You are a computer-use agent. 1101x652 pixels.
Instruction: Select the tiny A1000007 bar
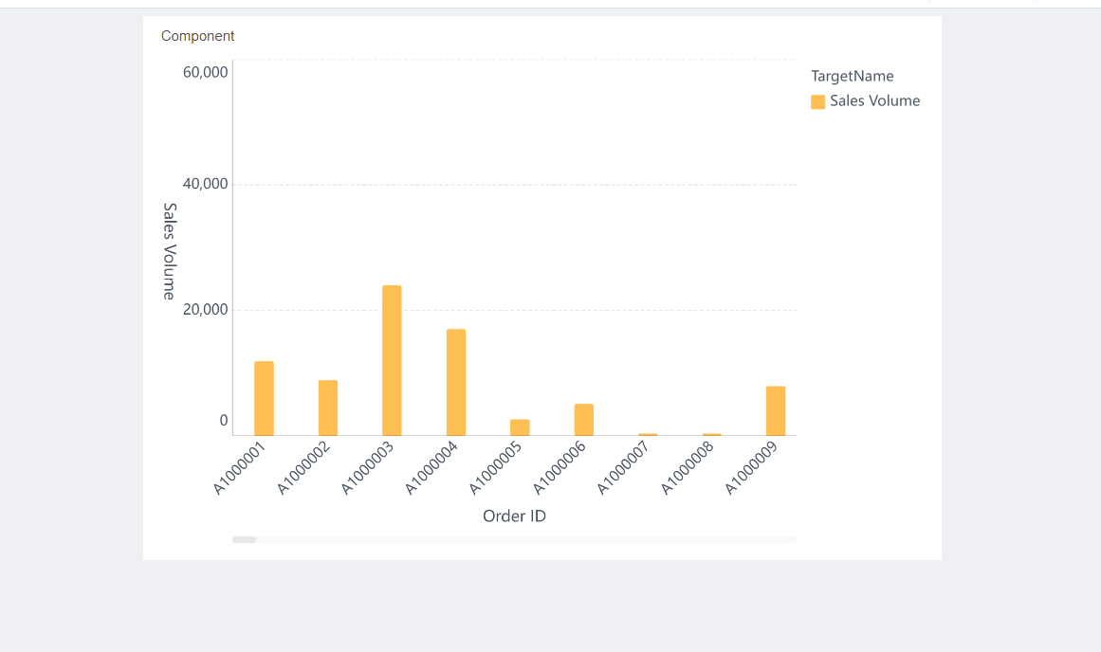click(648, 434)
